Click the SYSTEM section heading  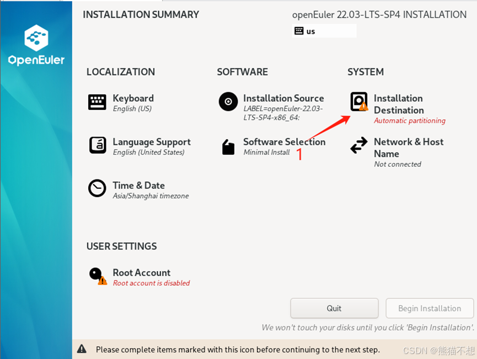(x=366, y=72)
